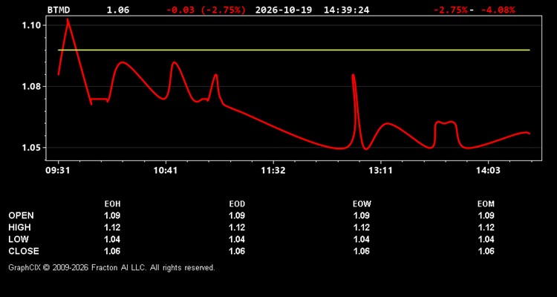Screen dimensions: 557x297
Task: Click the EOD column header
Action: (237, 204)
